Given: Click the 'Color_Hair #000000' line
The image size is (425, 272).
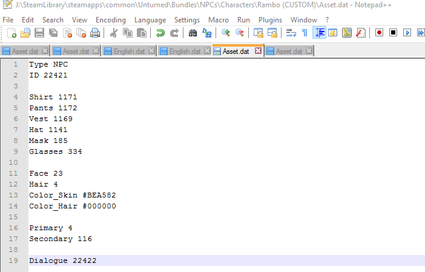Looking at the screenshot, I should coord(73,206).
